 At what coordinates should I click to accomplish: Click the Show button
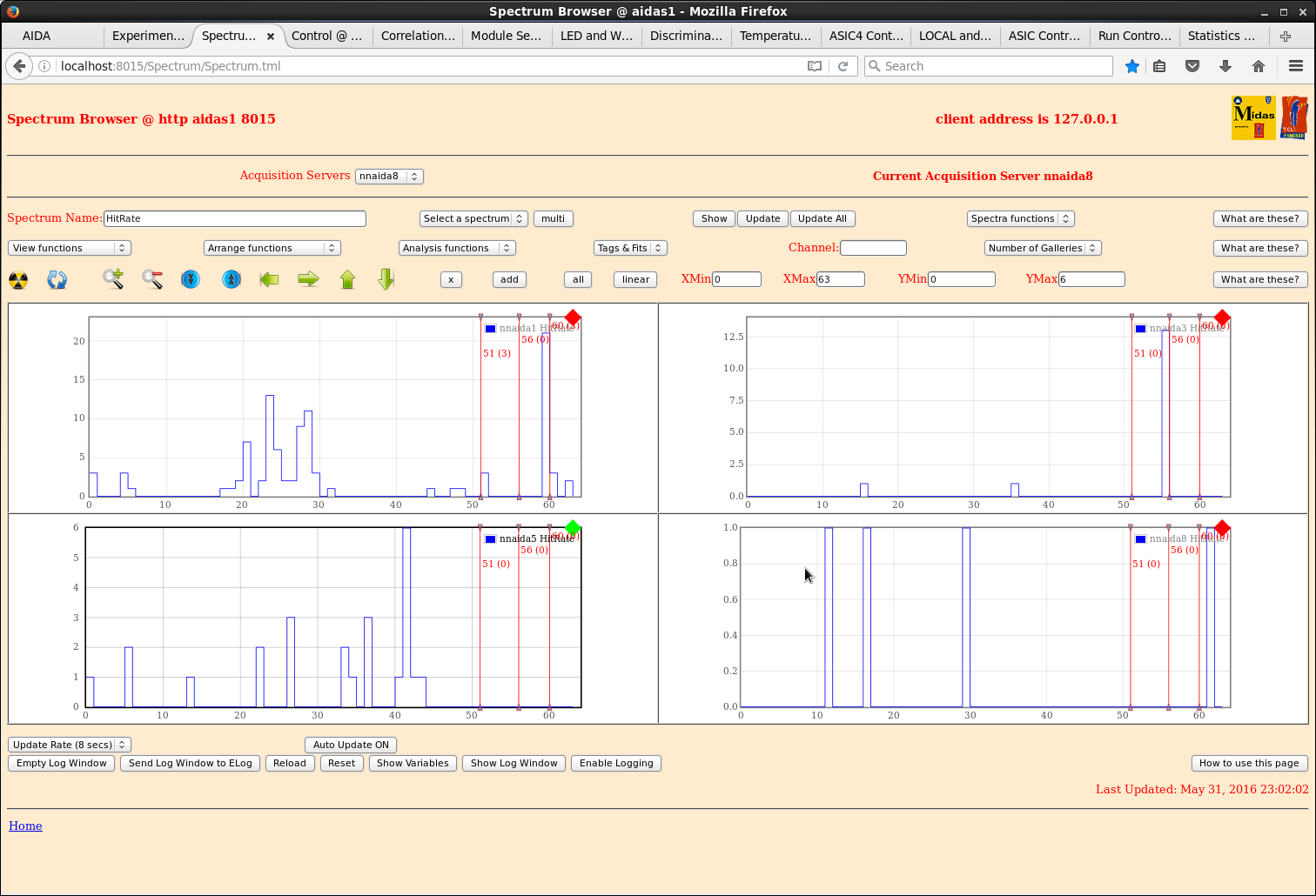pos(714,218)
